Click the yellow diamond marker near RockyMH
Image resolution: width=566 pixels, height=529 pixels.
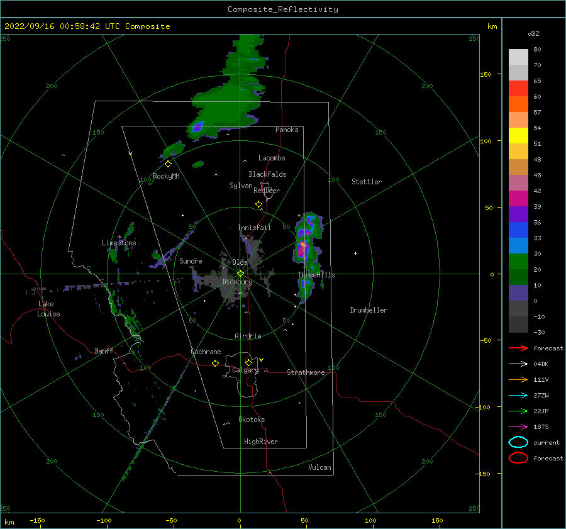(x=168, y=164)
